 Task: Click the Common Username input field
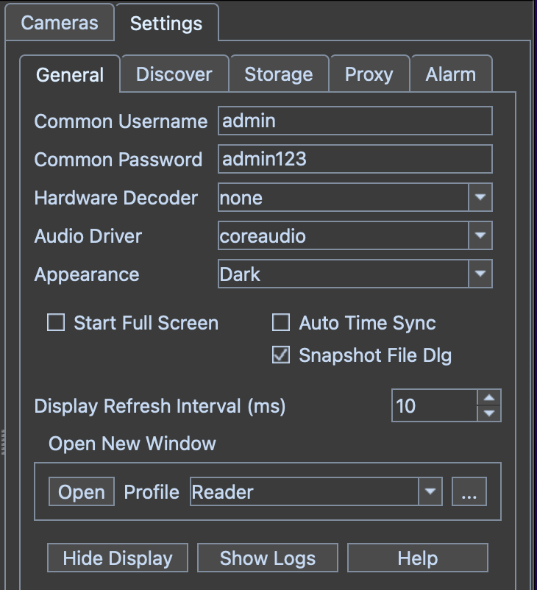(355, 121)
